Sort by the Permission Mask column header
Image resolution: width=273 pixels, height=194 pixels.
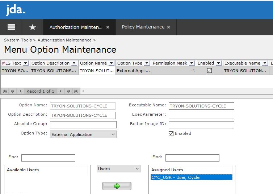click(170, 63)
